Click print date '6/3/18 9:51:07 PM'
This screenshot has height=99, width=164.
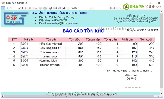pyautogui.click(x=148, y=30)
